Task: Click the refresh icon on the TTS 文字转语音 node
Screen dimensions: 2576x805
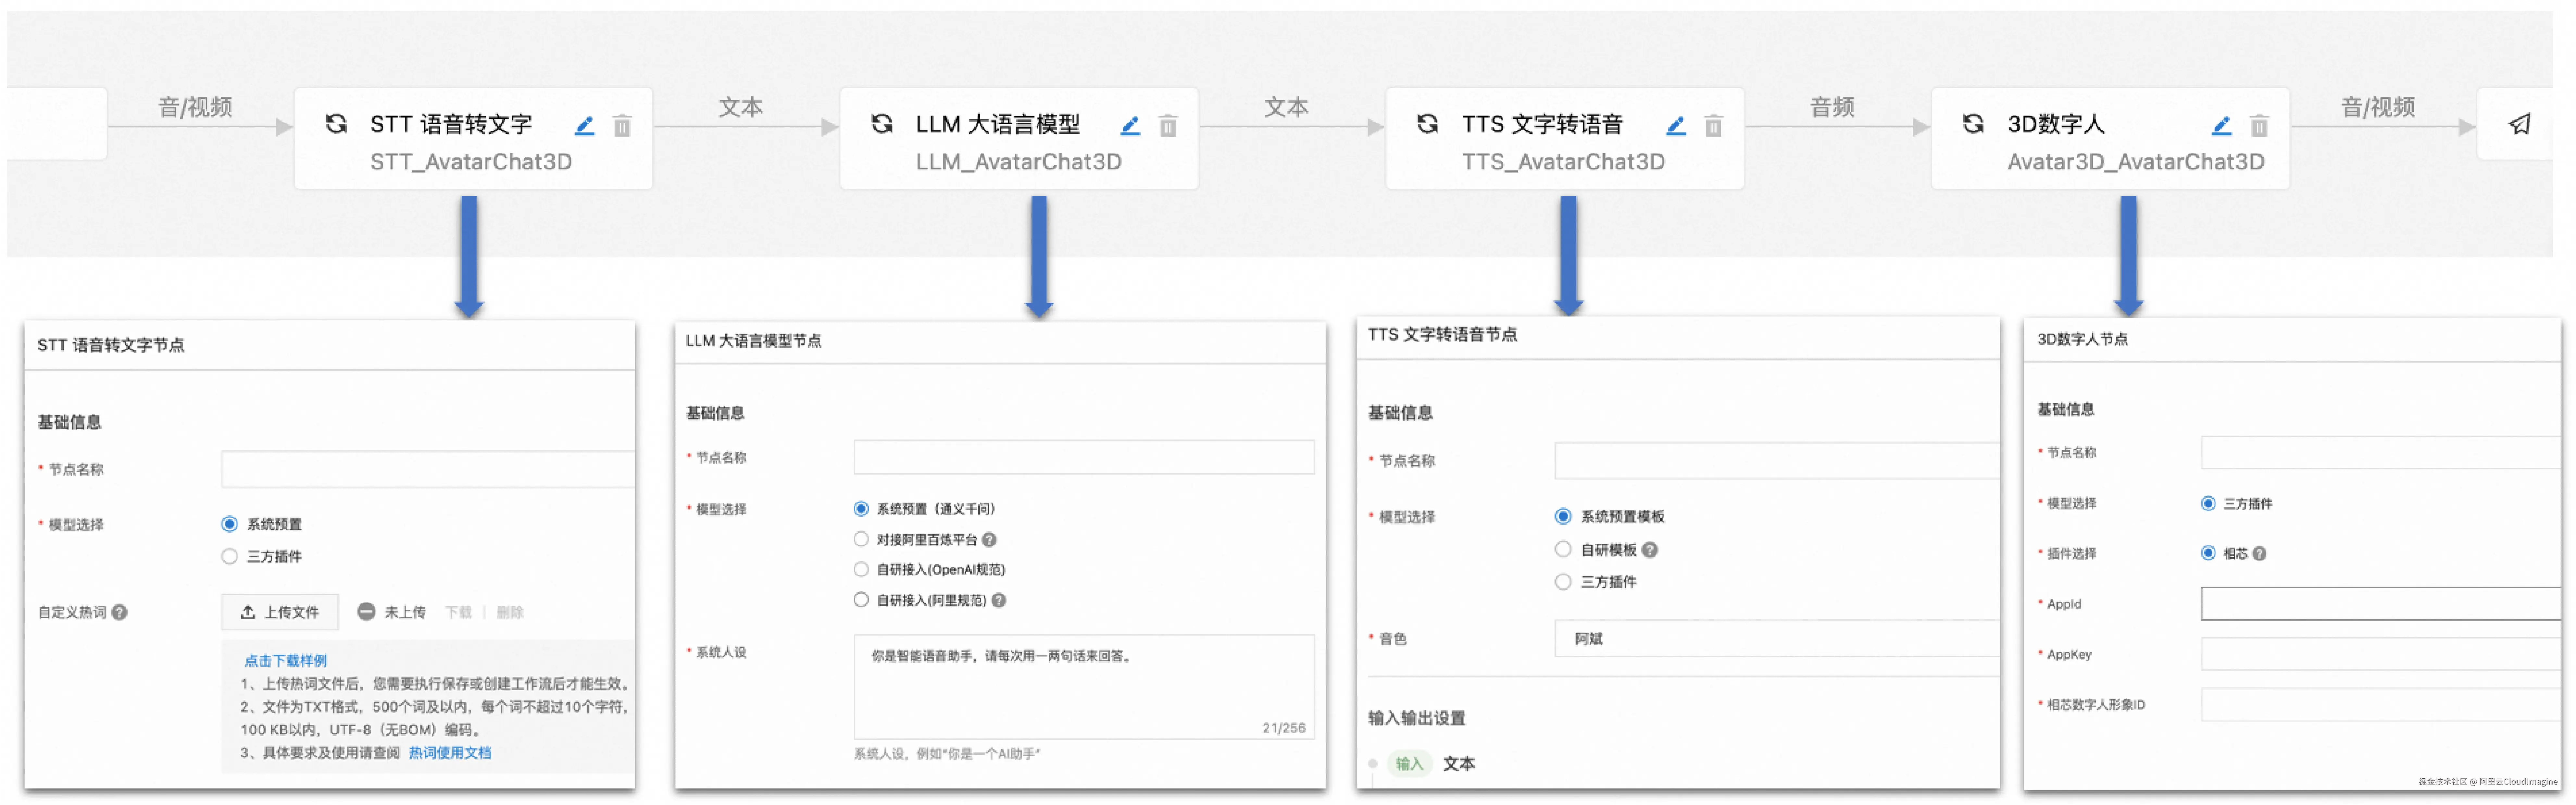Action: pos(1428,124)
